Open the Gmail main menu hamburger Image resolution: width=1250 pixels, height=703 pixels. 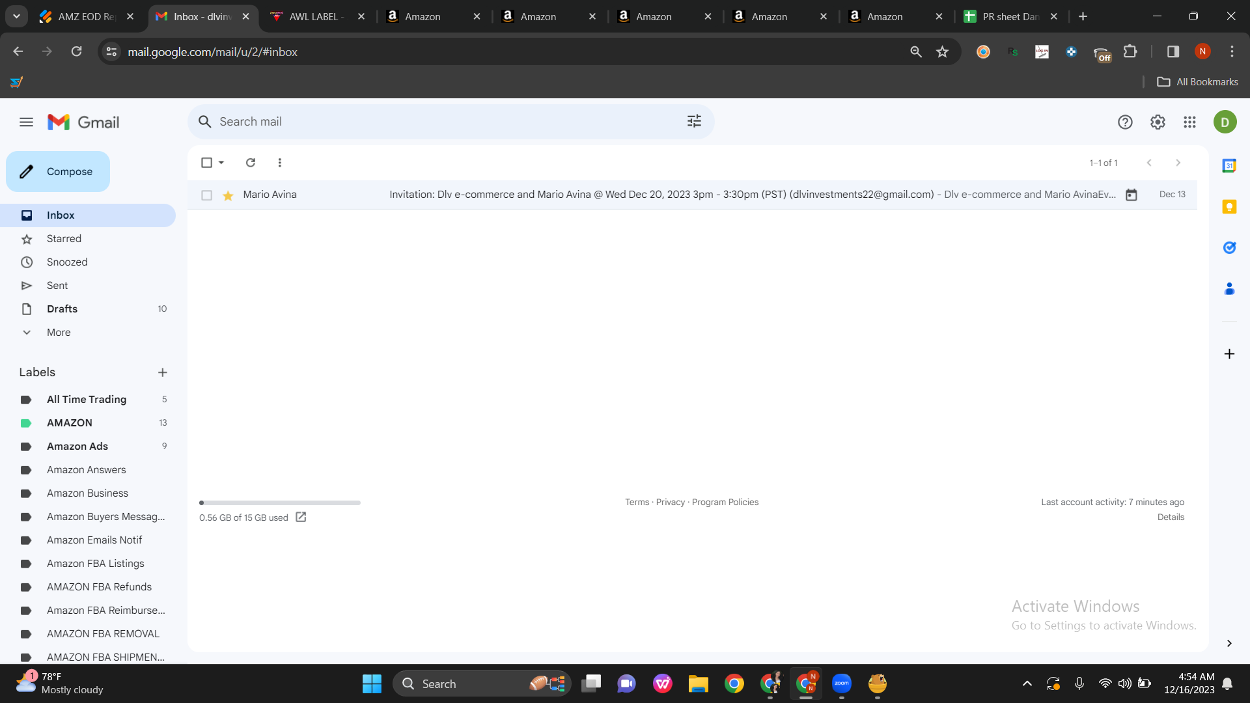[26, 122]
